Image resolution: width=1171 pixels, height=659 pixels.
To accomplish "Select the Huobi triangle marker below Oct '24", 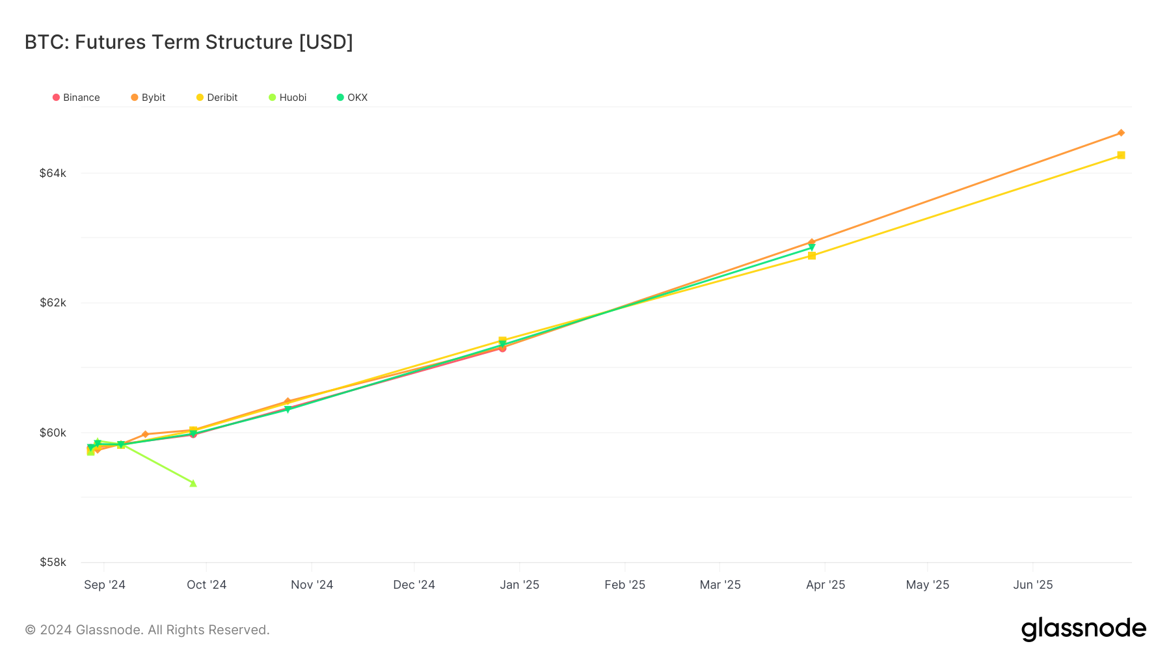I will tap(193, 483).
